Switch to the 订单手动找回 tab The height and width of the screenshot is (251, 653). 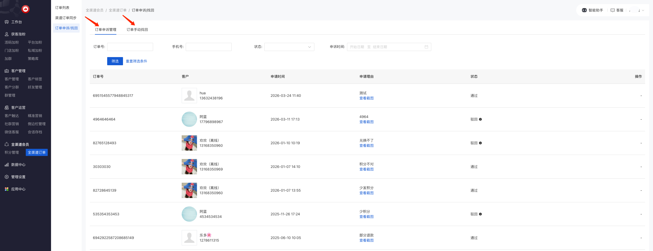coord(137,30)
